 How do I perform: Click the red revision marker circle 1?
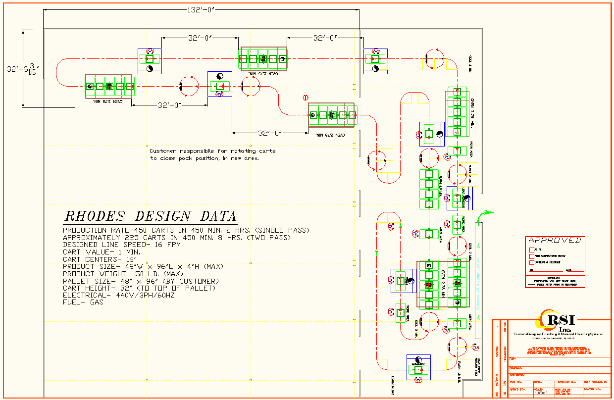click(306, 98)
